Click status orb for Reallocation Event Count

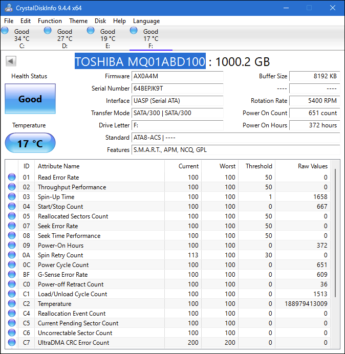12,313
